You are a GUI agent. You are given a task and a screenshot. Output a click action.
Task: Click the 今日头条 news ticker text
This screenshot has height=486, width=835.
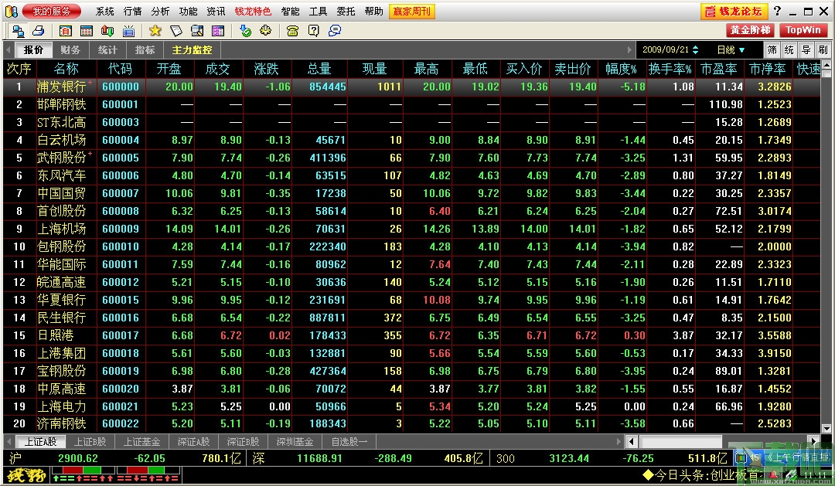(700, 475)
